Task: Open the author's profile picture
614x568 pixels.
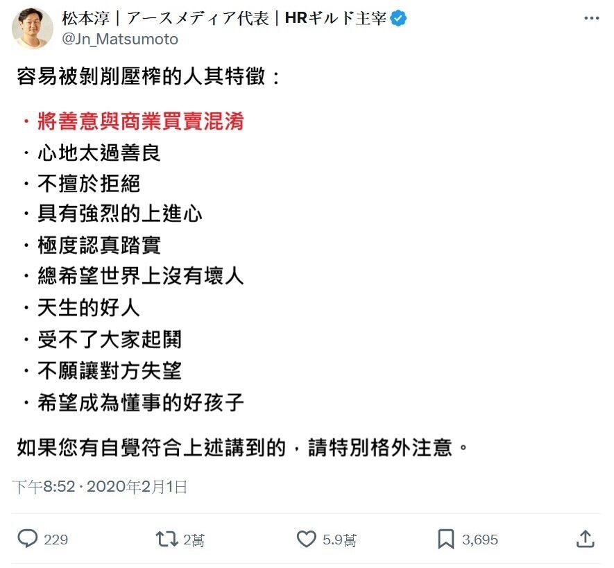Action: [x=33, y=28]
